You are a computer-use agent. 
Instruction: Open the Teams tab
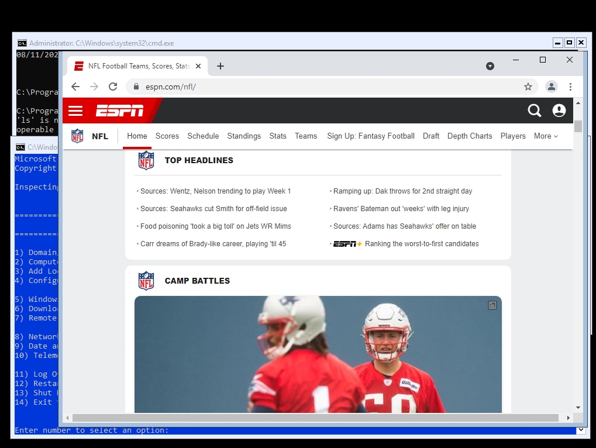(306, 136)
